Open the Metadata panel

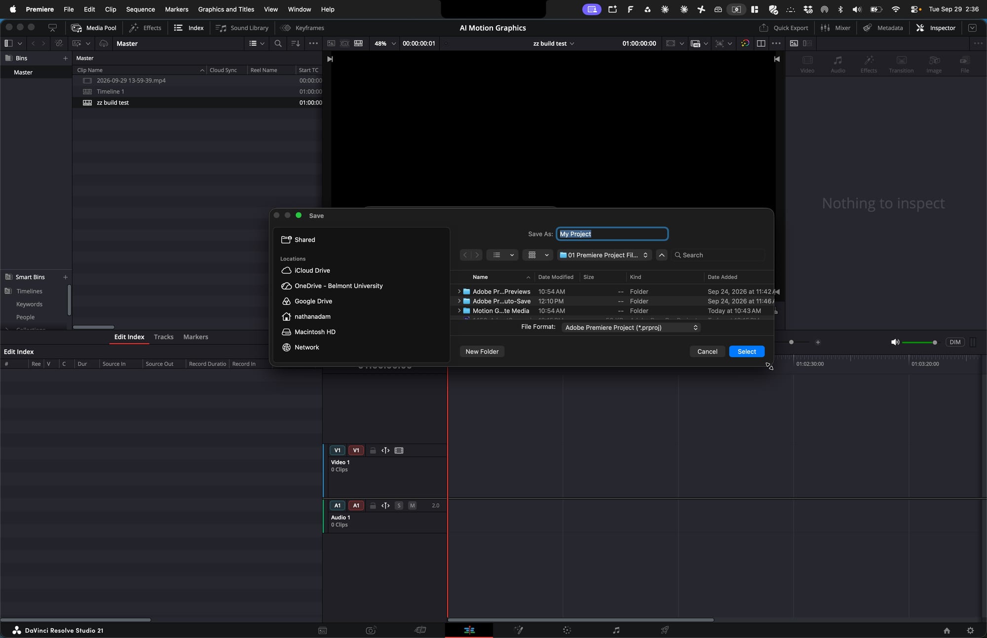[x=883, y=28]
